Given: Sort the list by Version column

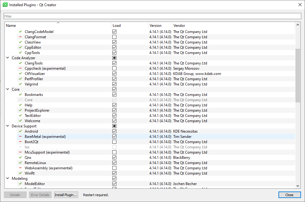Looking at the screenshot, I should tap(155, 26).
